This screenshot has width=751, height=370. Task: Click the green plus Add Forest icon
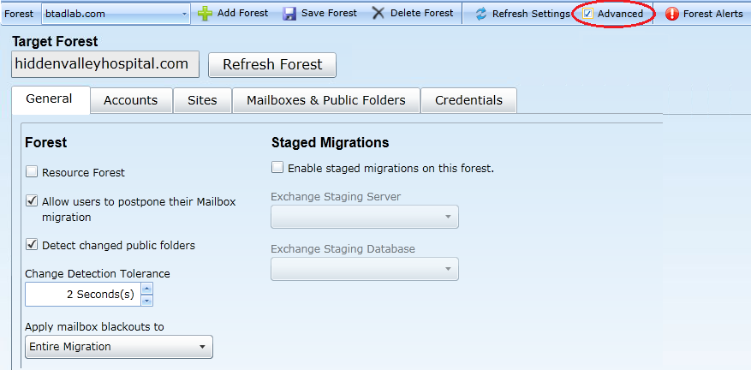[206, 14]
